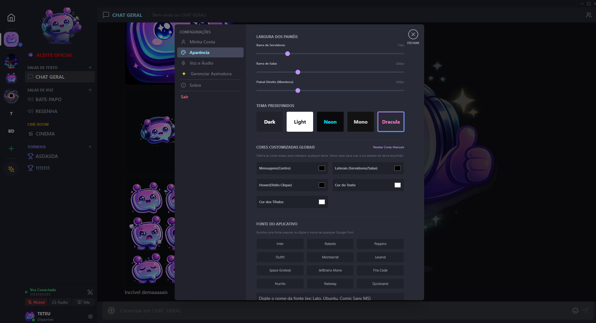Image resolution: width=596 pixels, height=323 pixels.
Task: Open the emoji picker in message bar
Action: coord(575,311)
